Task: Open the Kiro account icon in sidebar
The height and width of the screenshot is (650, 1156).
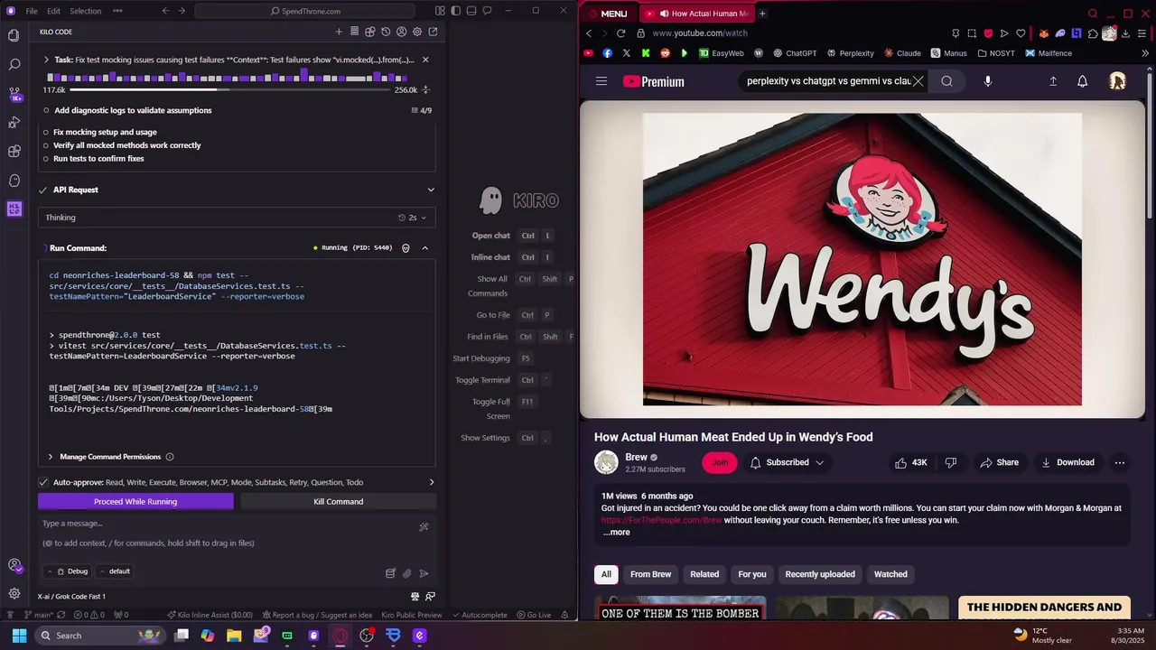Action: click(x=14, y=565)
